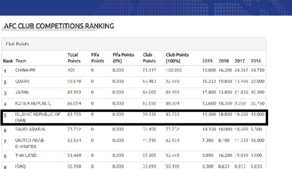292x169 pixels.
Task: Click the Team column header
Action: [21, 61]
